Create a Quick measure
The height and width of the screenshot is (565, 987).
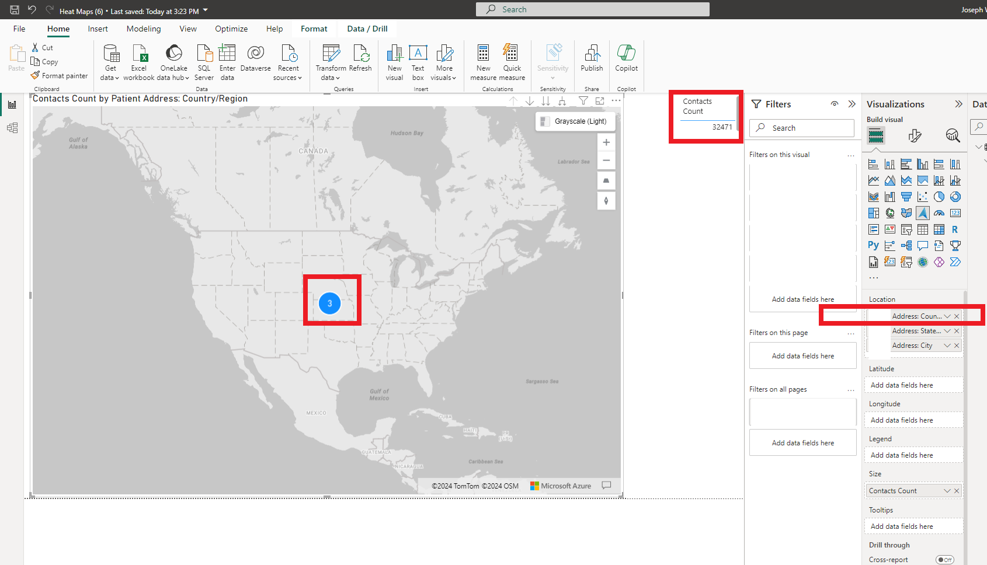coord(512,62)
